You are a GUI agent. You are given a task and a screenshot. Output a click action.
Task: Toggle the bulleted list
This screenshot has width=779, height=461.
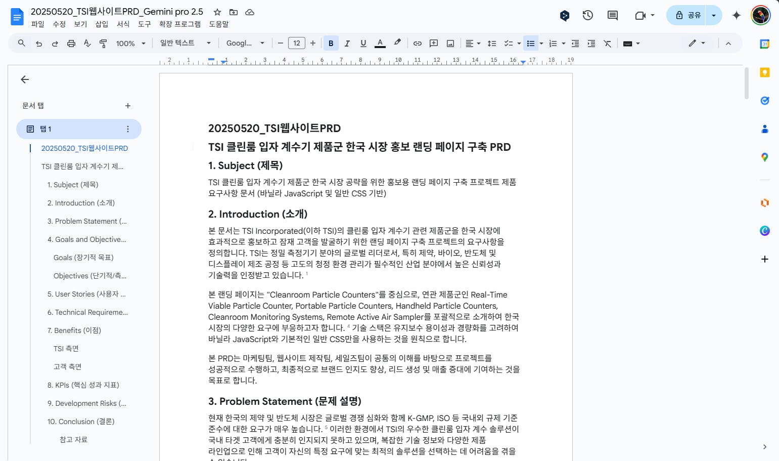[531, 44]
